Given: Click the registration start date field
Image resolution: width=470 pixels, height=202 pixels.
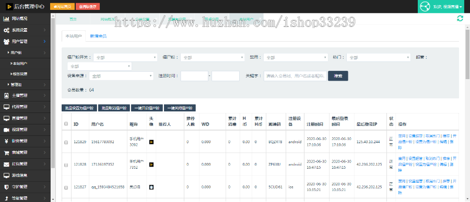Looking at the screenshot, I should 194,76.
